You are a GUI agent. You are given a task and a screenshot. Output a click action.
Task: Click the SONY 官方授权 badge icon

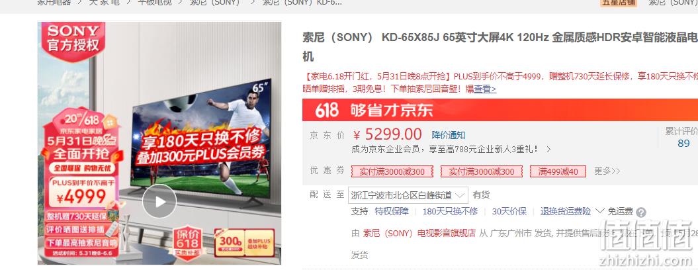[x=73, y=38]
